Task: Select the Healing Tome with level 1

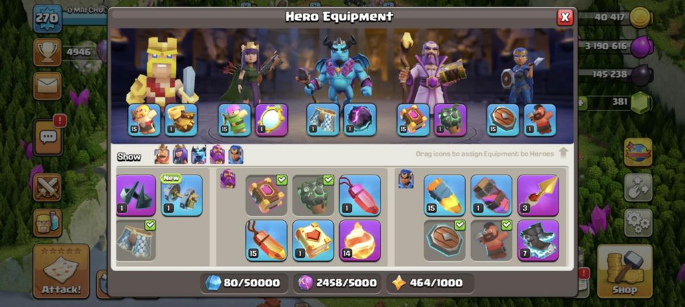Action: [x=313, y=241]
